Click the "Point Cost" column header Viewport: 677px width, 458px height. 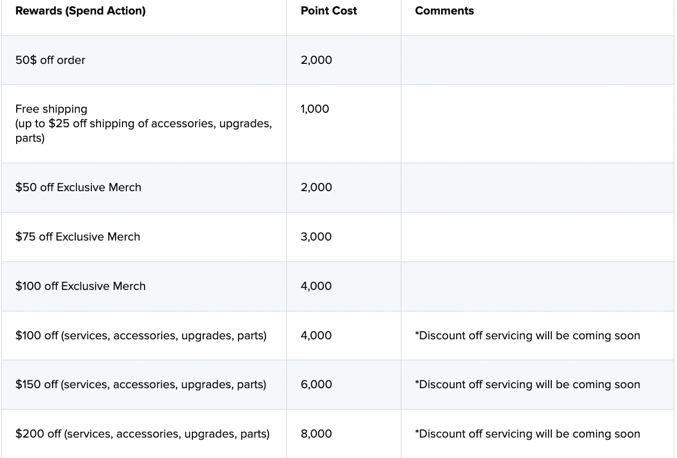(x=328, y=11)
